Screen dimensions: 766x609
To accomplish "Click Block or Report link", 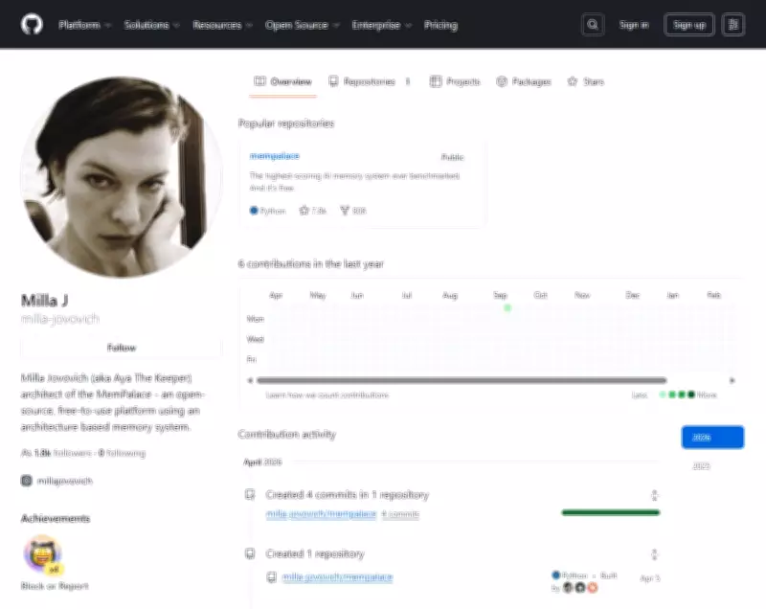I will (55, 586).
